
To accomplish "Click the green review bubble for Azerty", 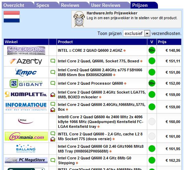I will [x=53, y=61].
